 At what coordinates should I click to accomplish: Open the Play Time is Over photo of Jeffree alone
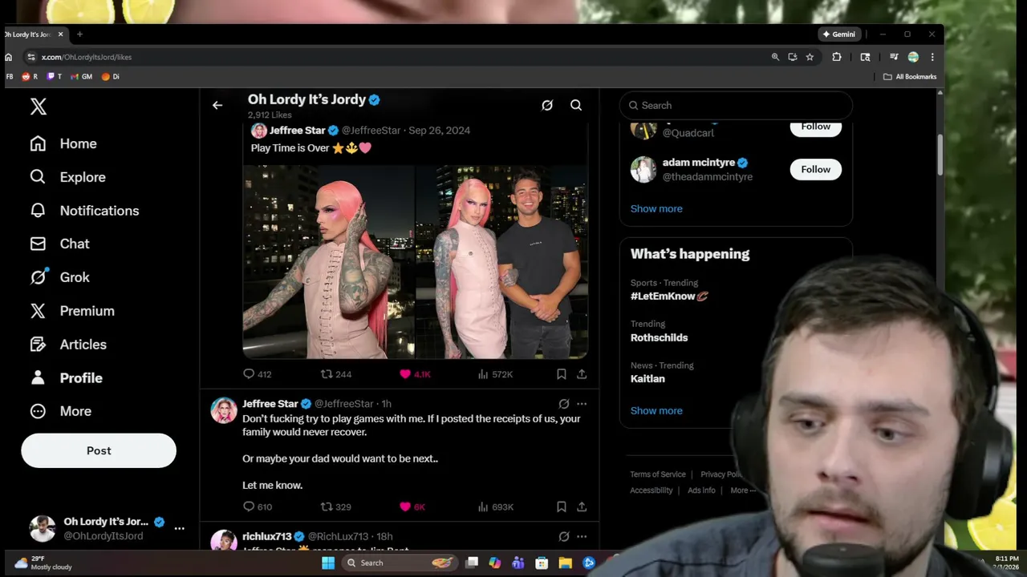328,261
